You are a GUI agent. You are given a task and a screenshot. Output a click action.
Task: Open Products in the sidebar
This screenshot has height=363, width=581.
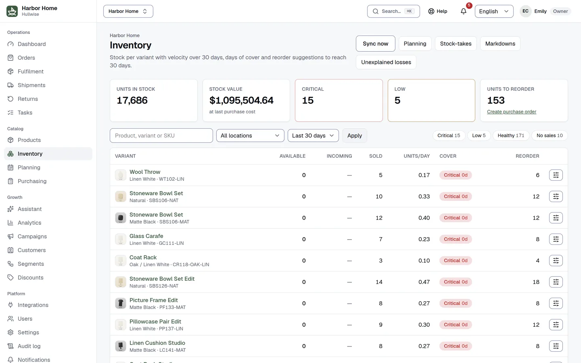pyautogui.click(x=48, y=140)
